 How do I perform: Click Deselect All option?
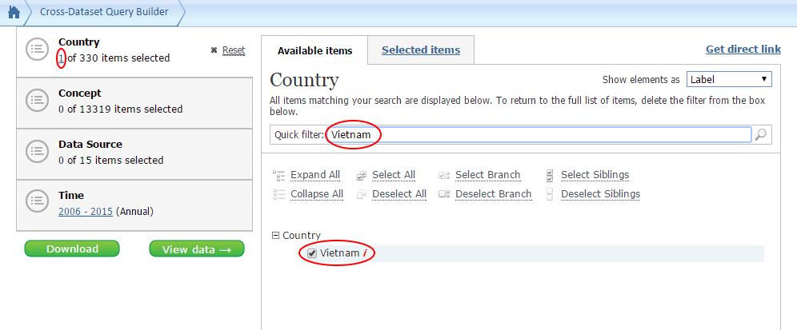(398, 194)
